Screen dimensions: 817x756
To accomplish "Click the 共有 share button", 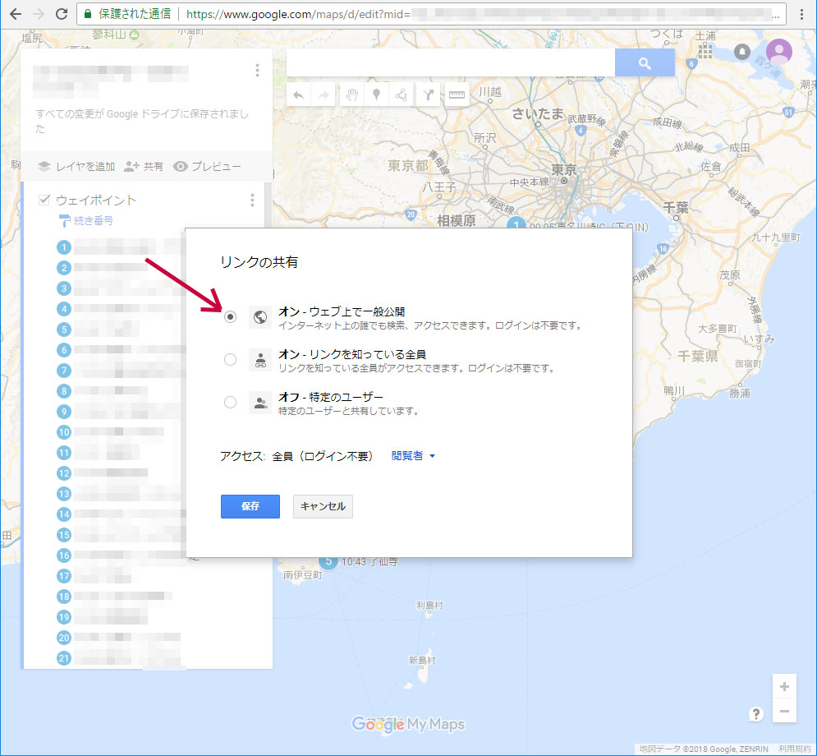I will [x=144, y=166].
